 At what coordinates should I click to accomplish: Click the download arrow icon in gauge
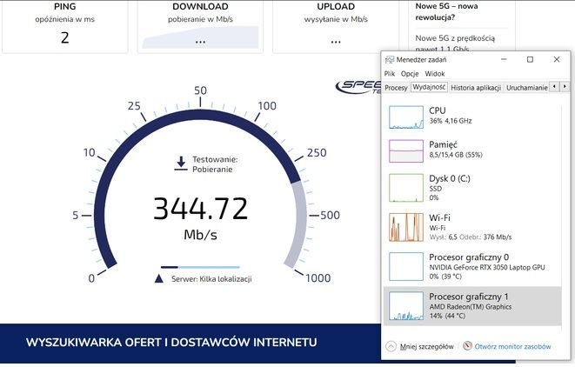(x=180, y=163)
